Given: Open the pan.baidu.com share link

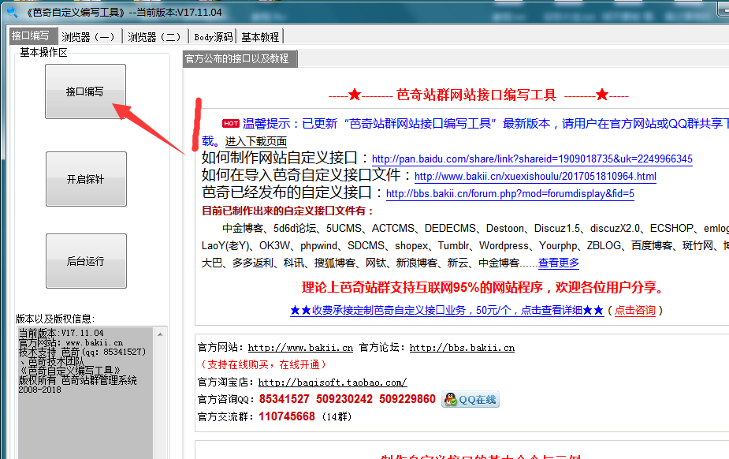Looking at the screenshot, I should coord(532,159).
